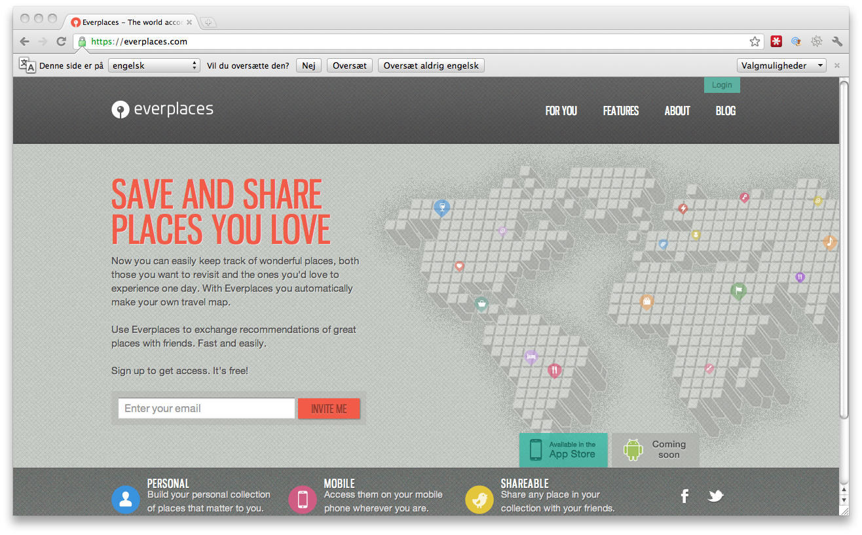Click the yellow Shareable bird icon
862x535 pixels.
point(479,500)
